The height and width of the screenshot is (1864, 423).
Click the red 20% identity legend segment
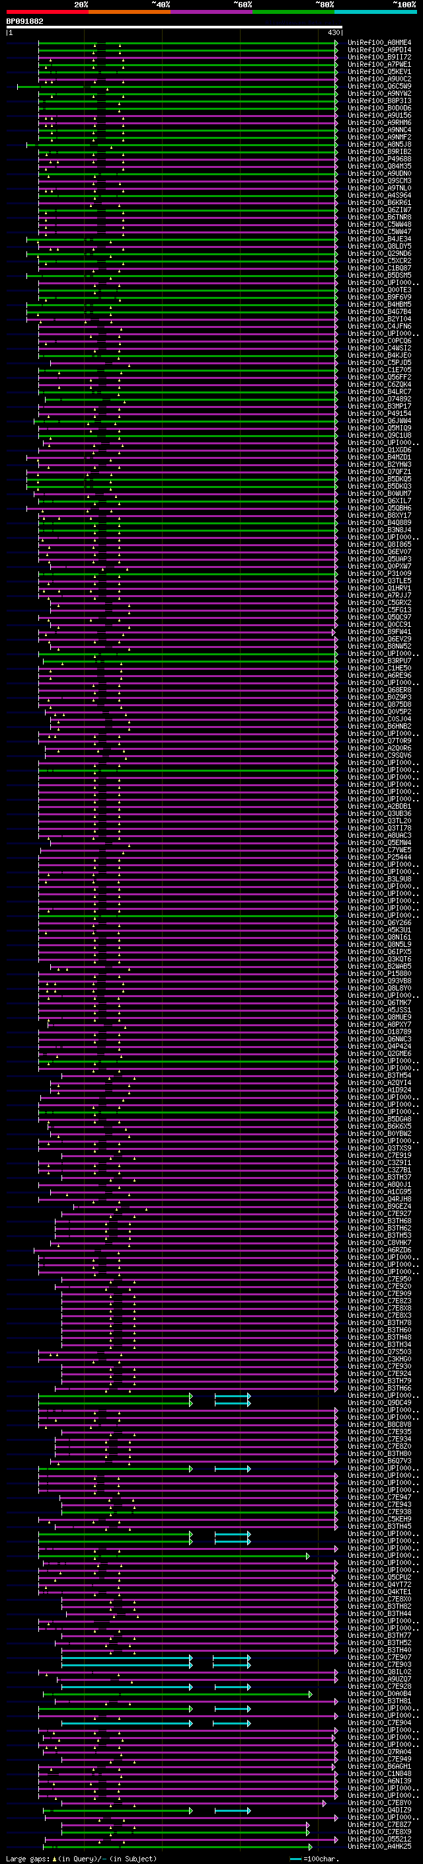coord(48,12)
